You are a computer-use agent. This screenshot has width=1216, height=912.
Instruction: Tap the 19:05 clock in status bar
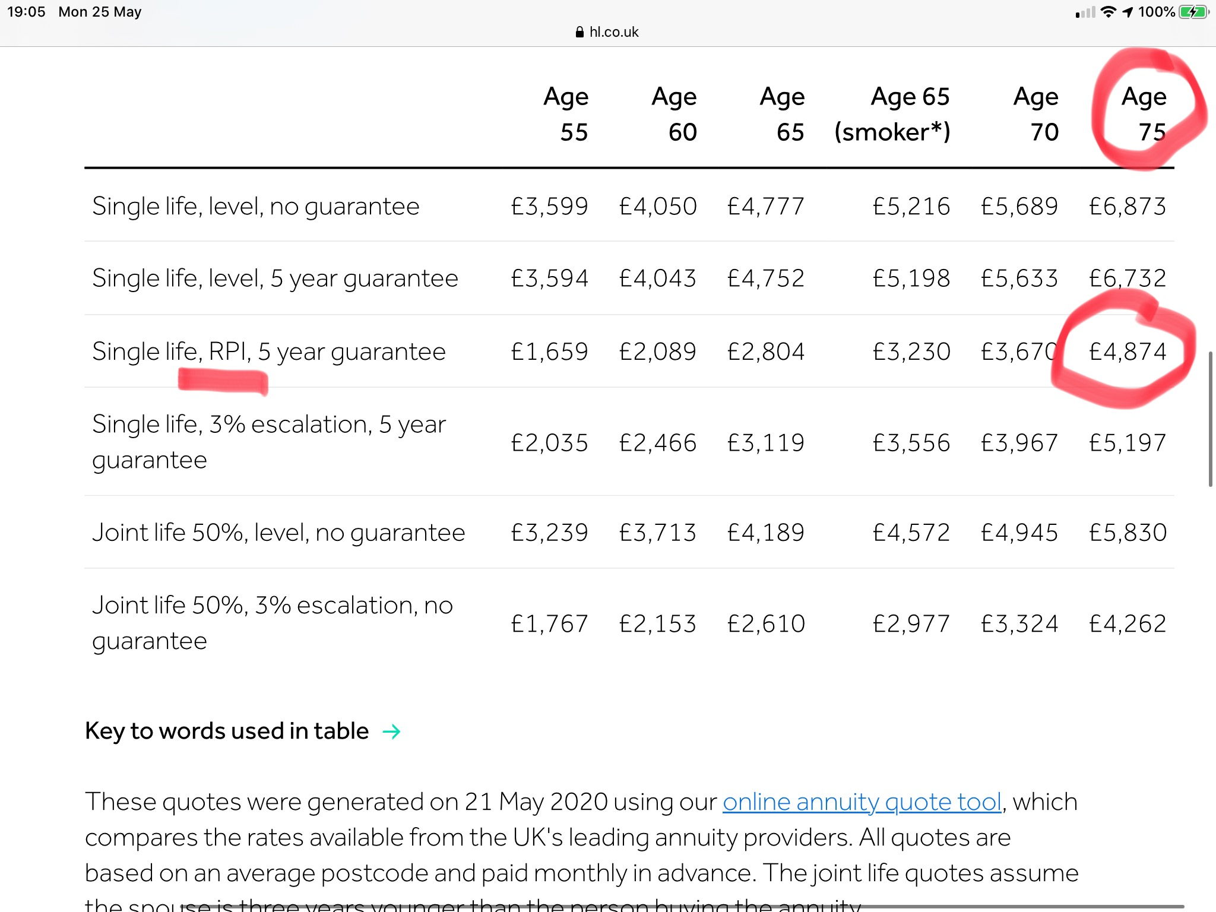pos(26,12)
